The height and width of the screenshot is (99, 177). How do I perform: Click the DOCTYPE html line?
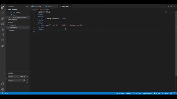(x=44, y=12)
